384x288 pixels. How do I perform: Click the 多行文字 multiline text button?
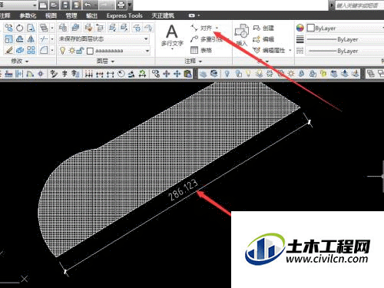click(172, 36)
